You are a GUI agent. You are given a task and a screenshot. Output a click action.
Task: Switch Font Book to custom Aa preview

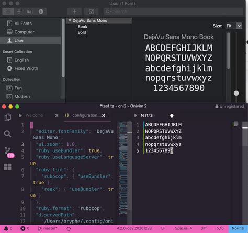30,11
